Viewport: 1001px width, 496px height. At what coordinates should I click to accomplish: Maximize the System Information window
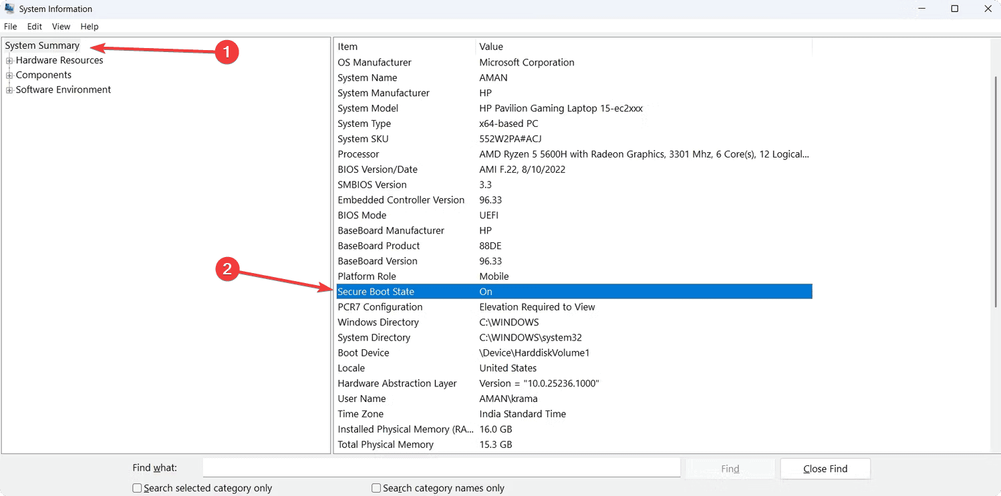(955, 9)
